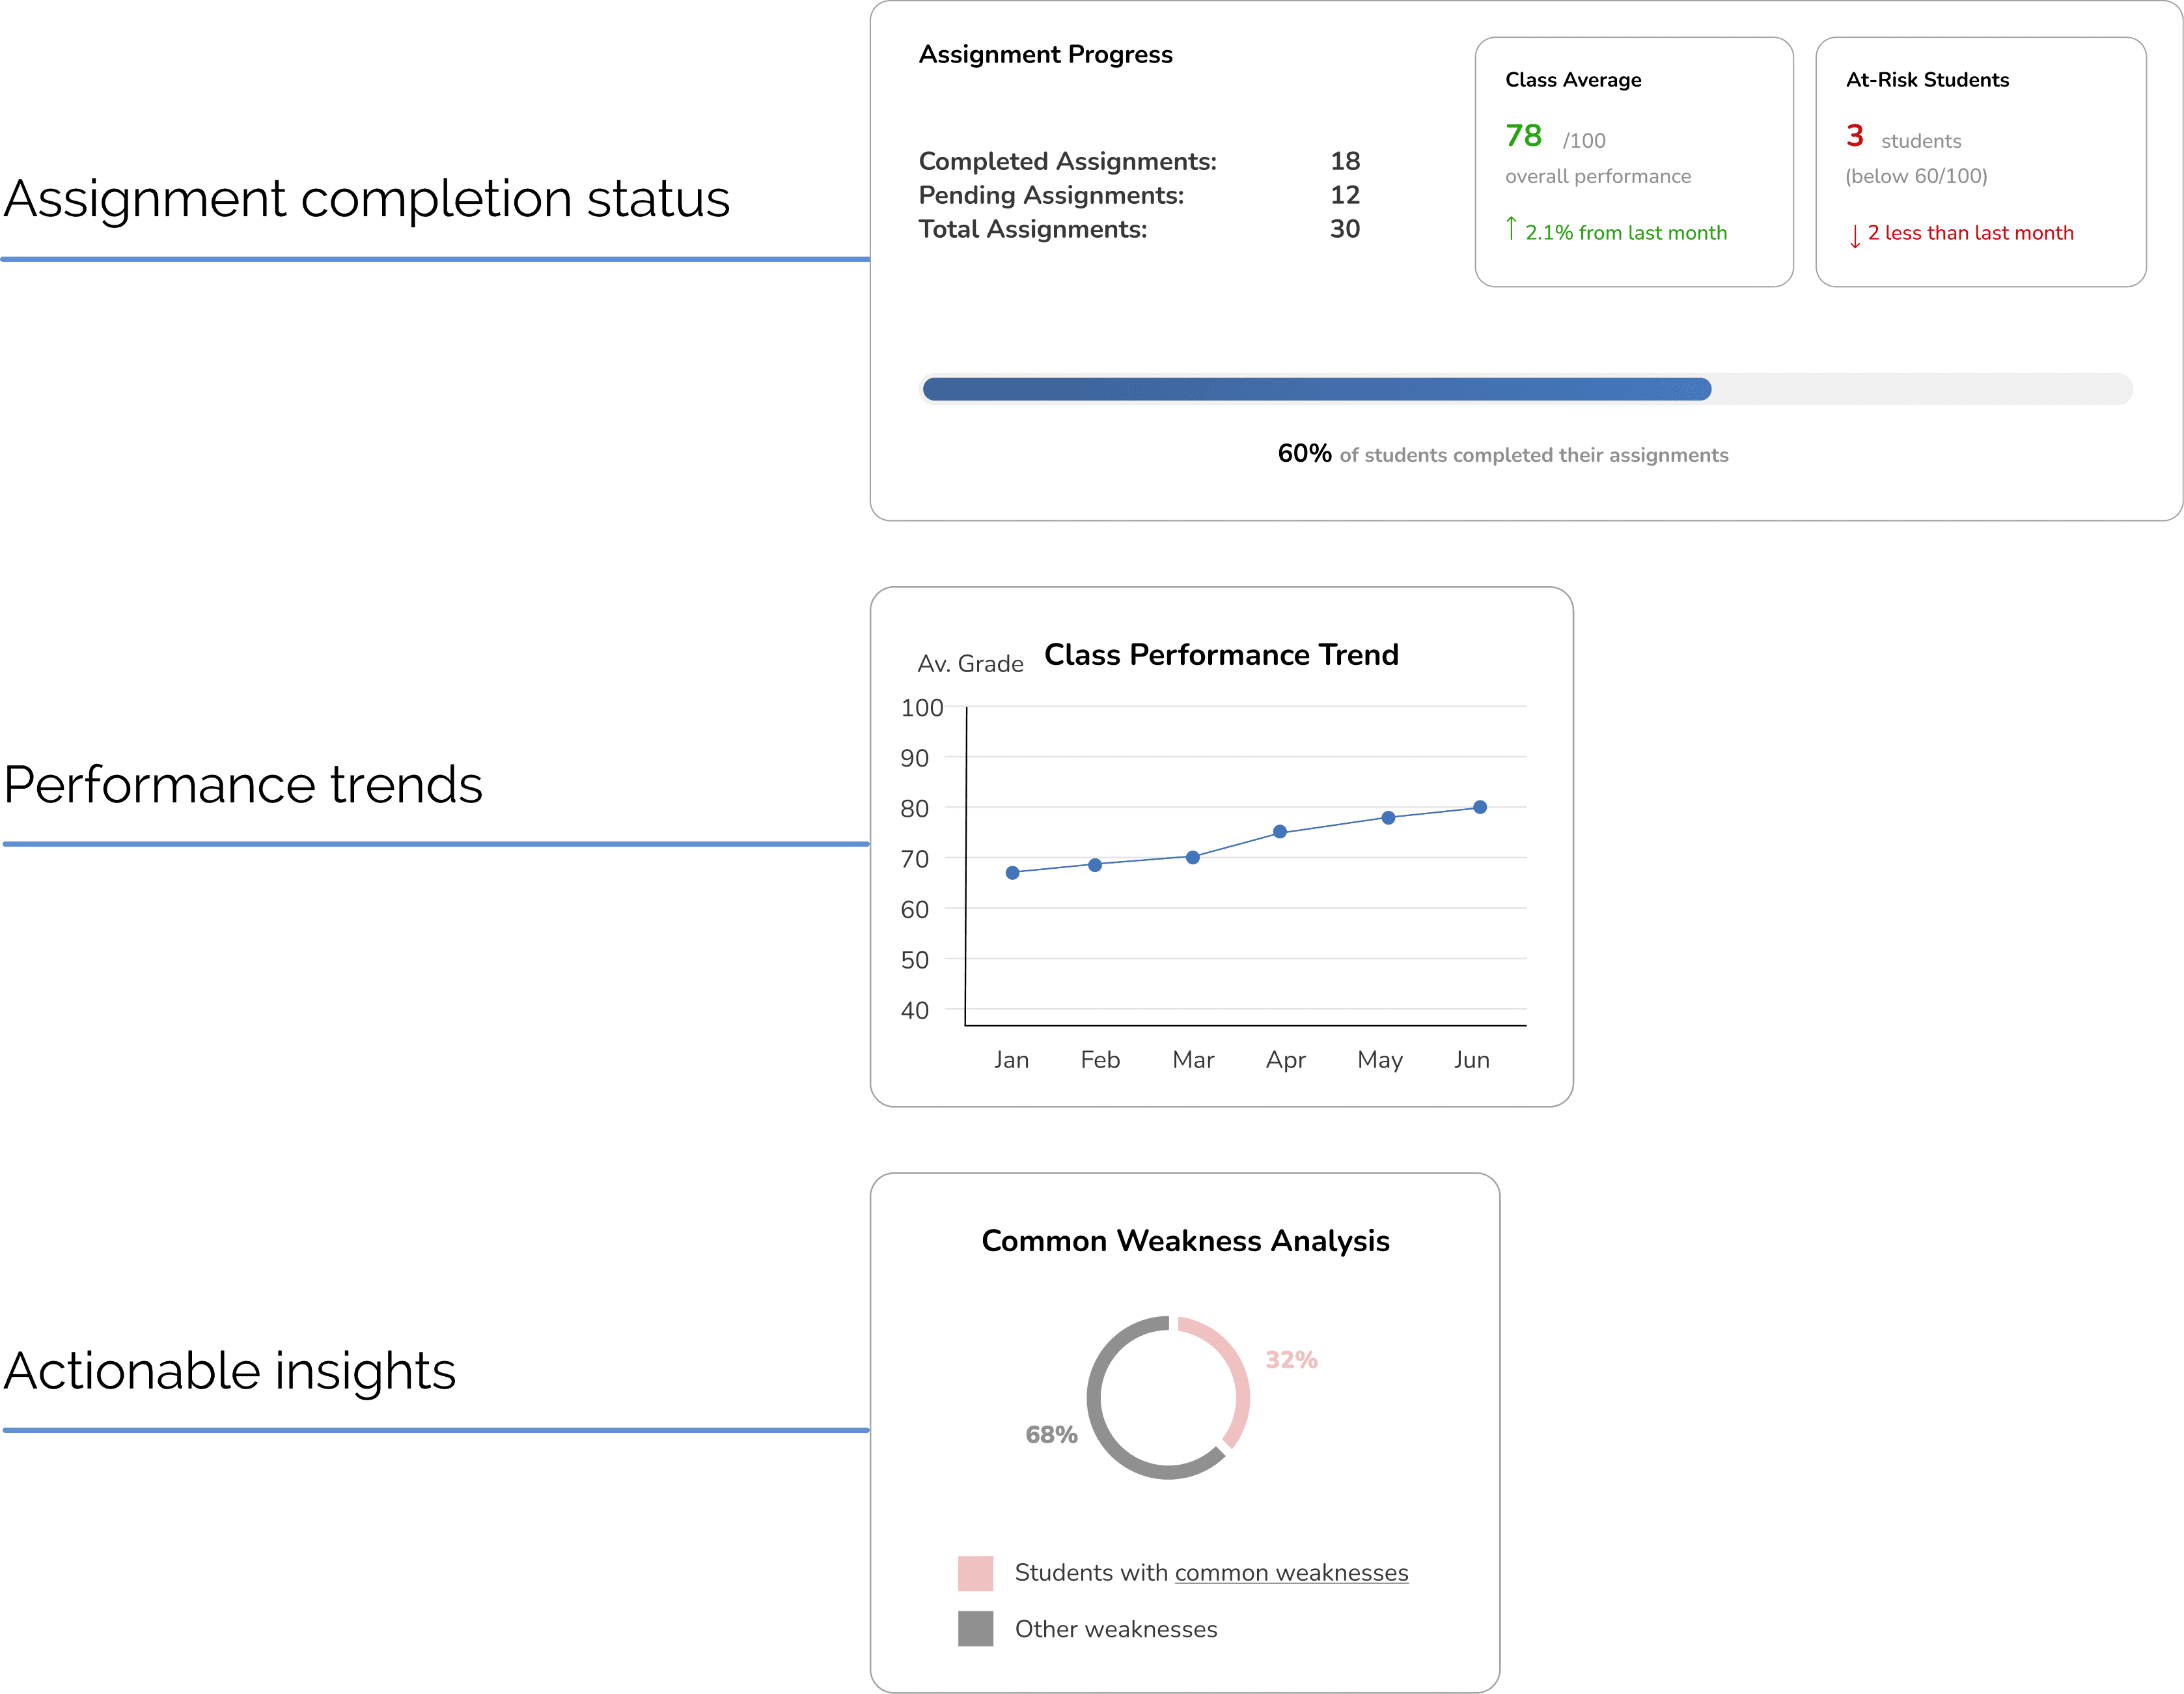Click the Mar data point
This screenshot has height=1694, width=2184.
(x=1192, y=858)
